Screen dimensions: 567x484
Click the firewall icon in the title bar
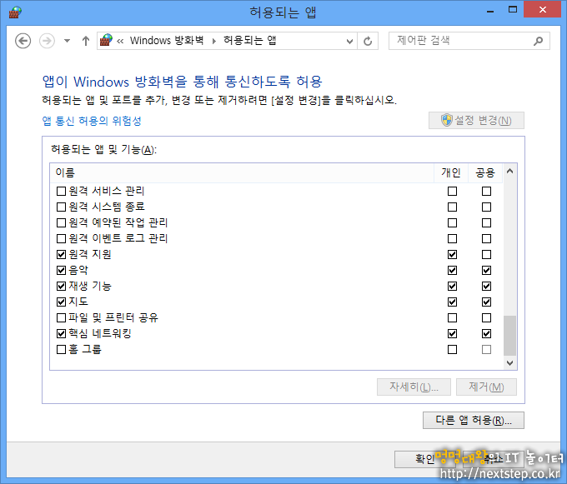point(15,12)
